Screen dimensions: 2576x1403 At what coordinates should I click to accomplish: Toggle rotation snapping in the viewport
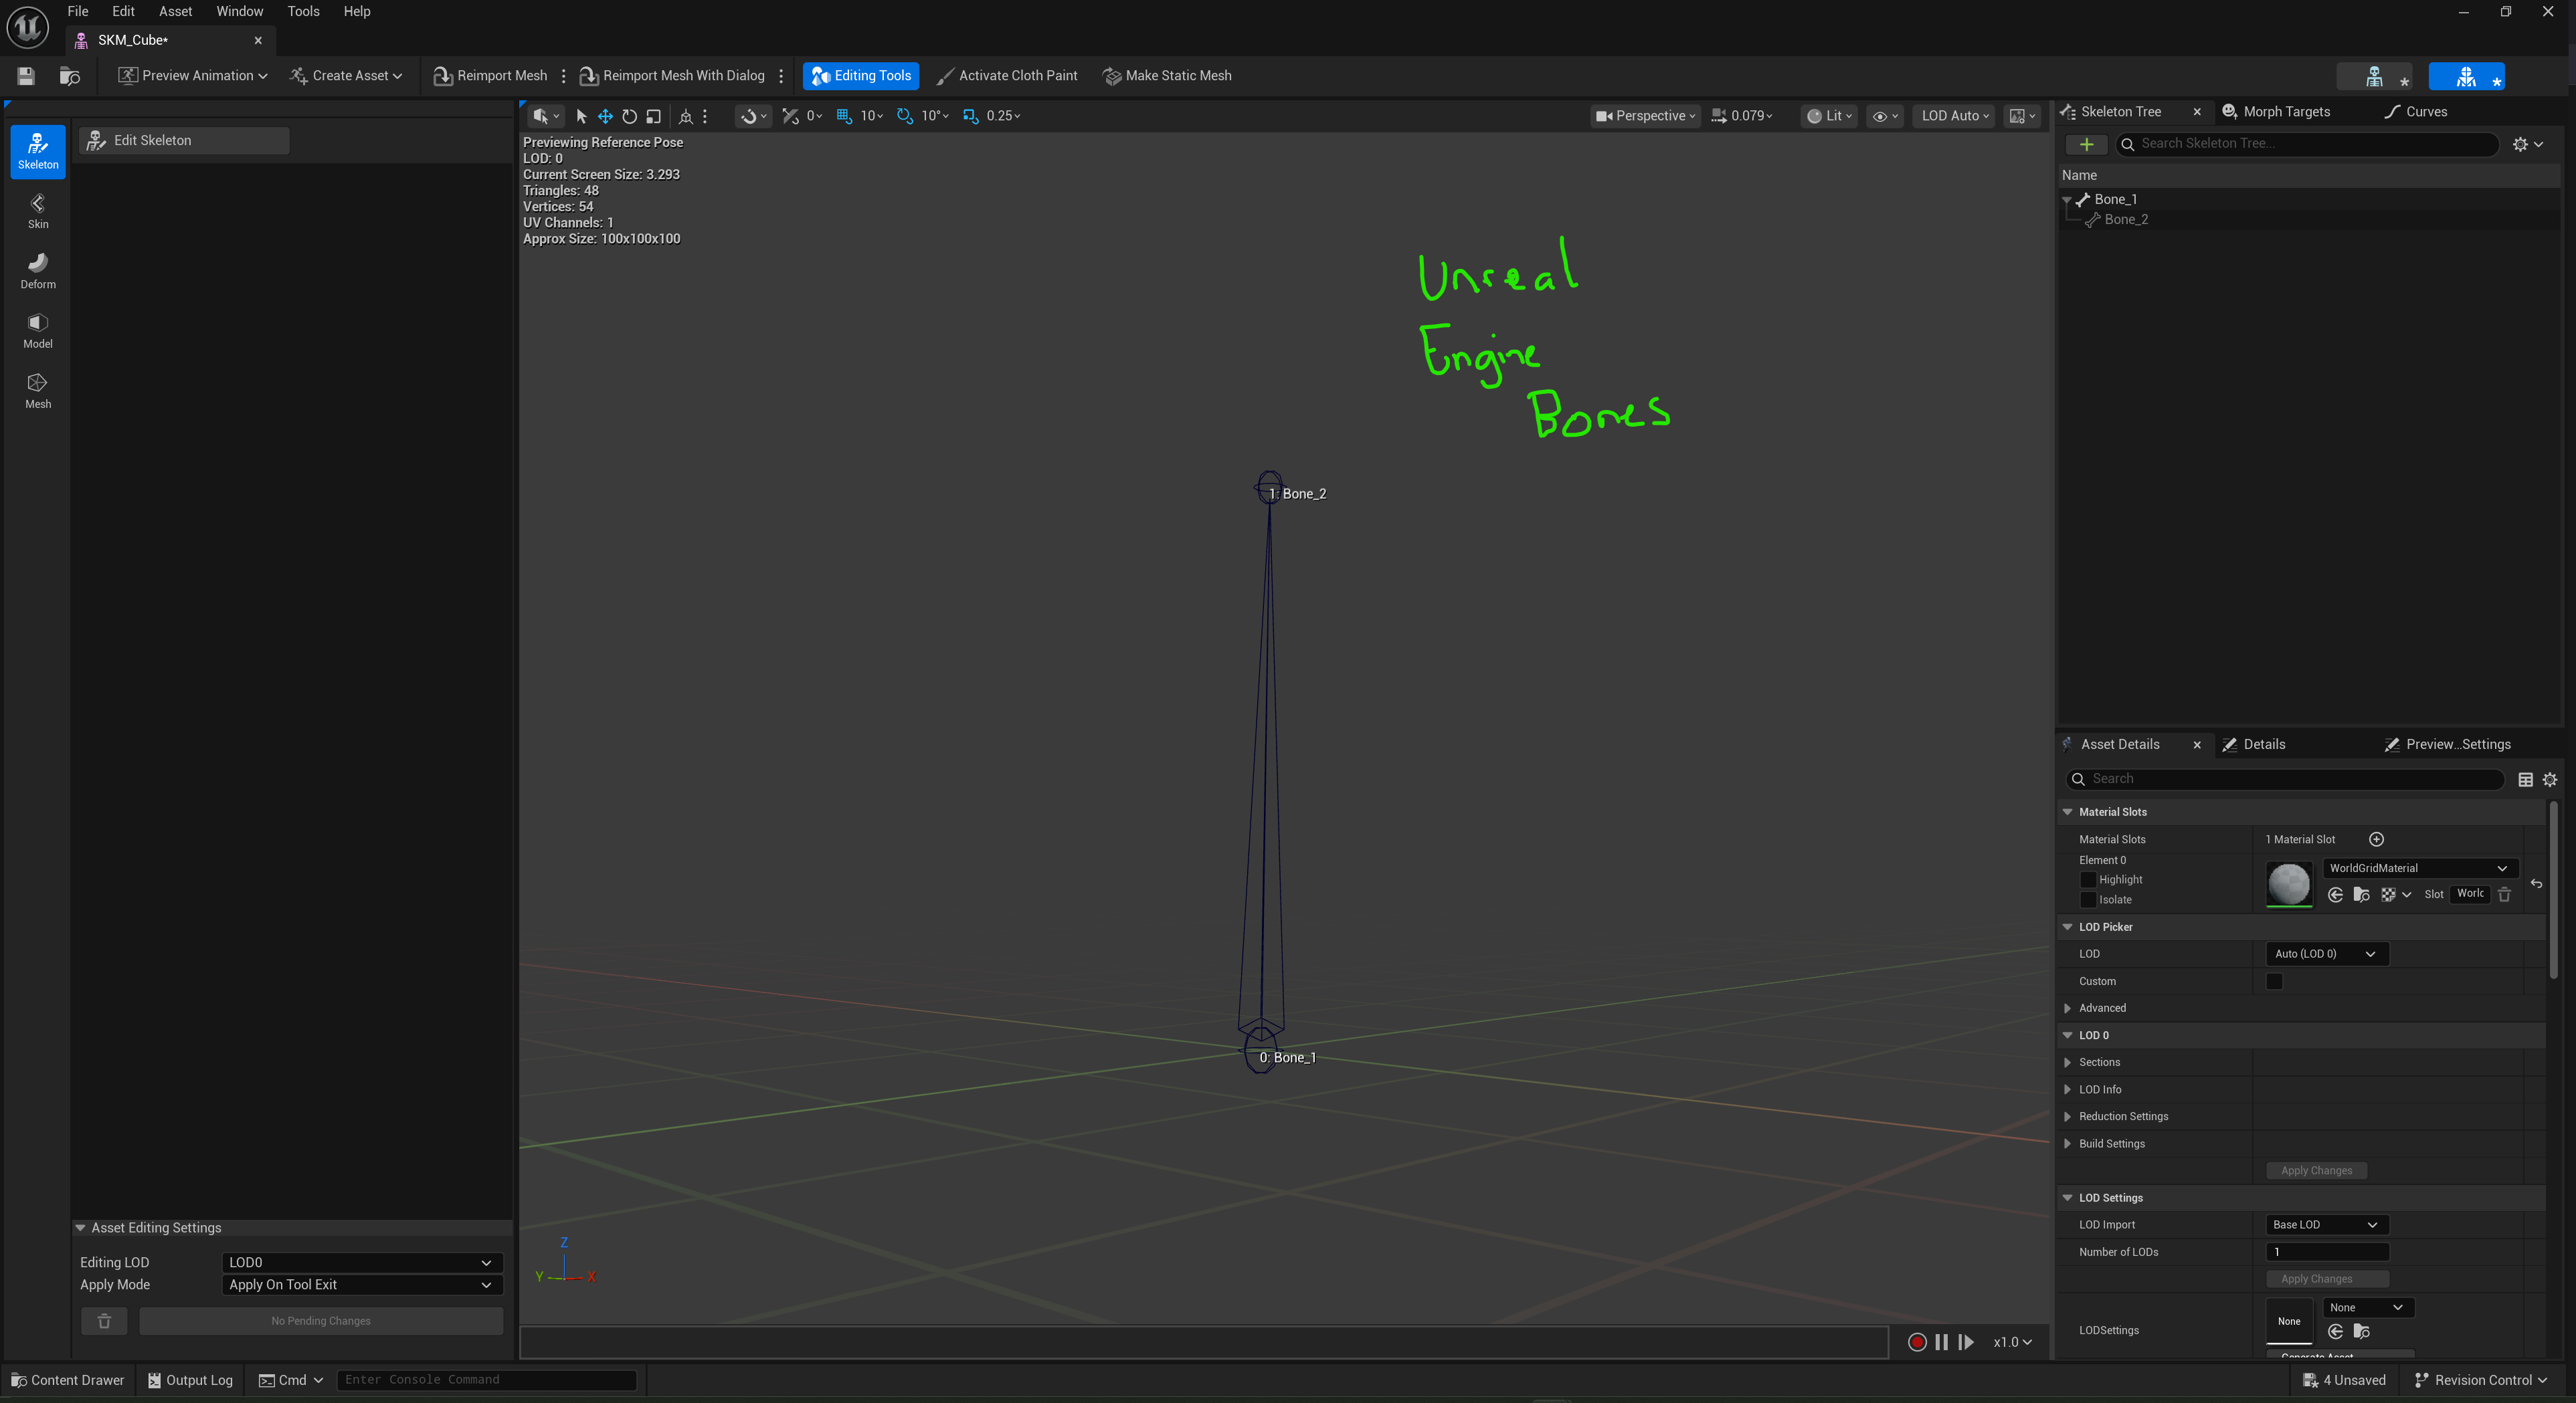pos(905,116)
